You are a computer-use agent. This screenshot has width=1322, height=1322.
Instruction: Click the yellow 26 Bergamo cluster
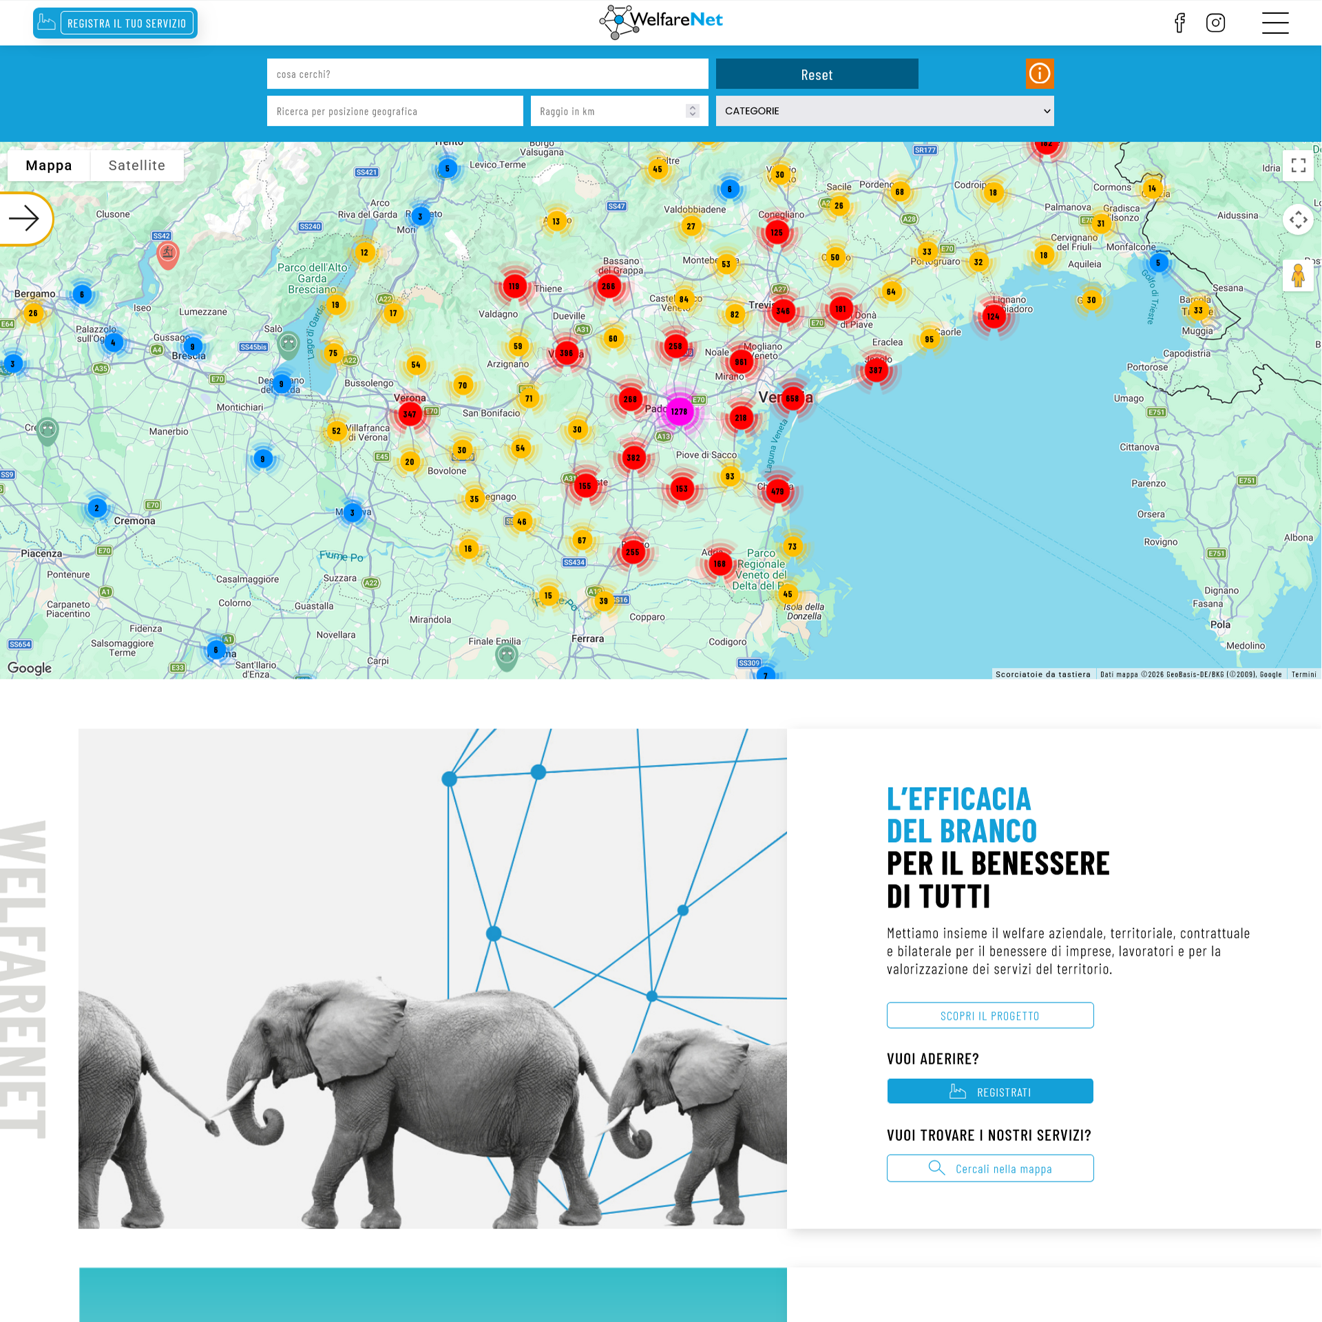33,313
